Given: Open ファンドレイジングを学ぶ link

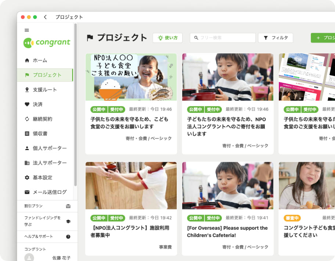Looking at the screenshot, I should (47, 221).
